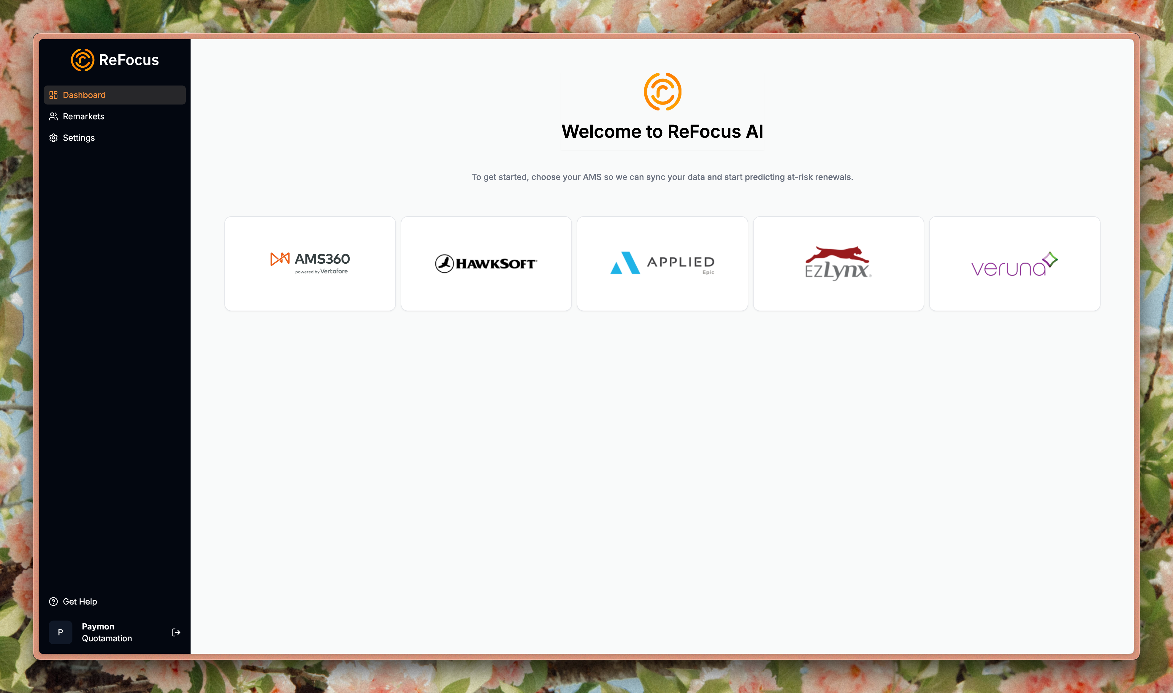The height and width of the screenshot is (693, 1173).
Task: Click the Remarkets people icon
Action: [53, 116]
